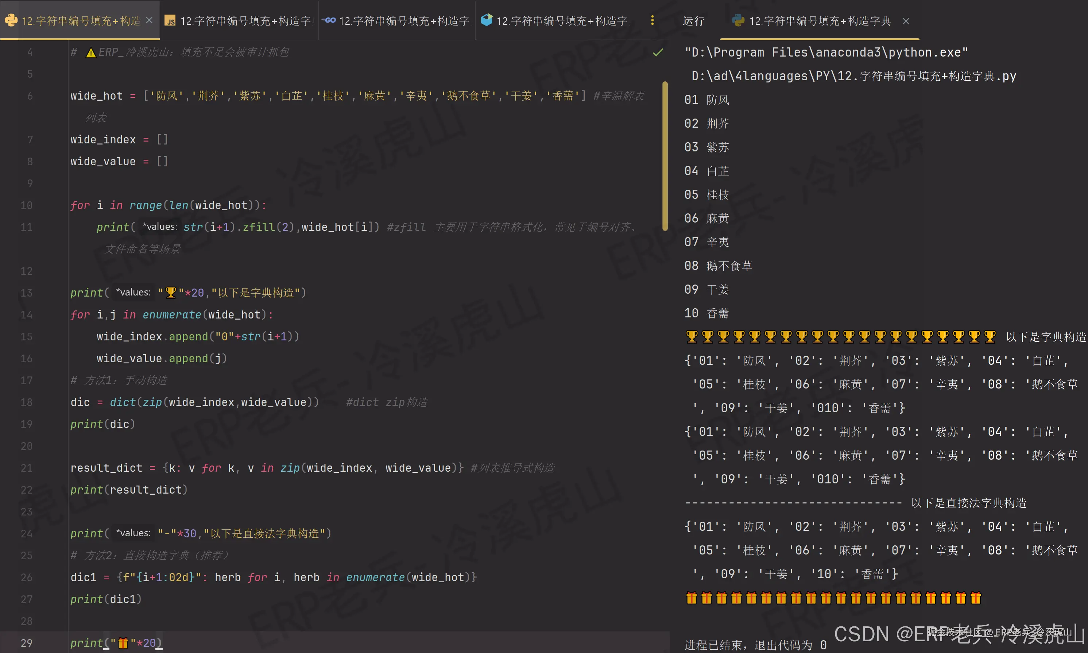The width and height of the screenshot is (1088, 653).
Task: Click the Python file icon on first tab
Action: [11, 20]
